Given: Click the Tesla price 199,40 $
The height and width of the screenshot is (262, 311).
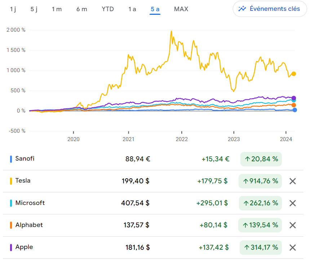Looking at the screenshot, I should click(135, 181).
